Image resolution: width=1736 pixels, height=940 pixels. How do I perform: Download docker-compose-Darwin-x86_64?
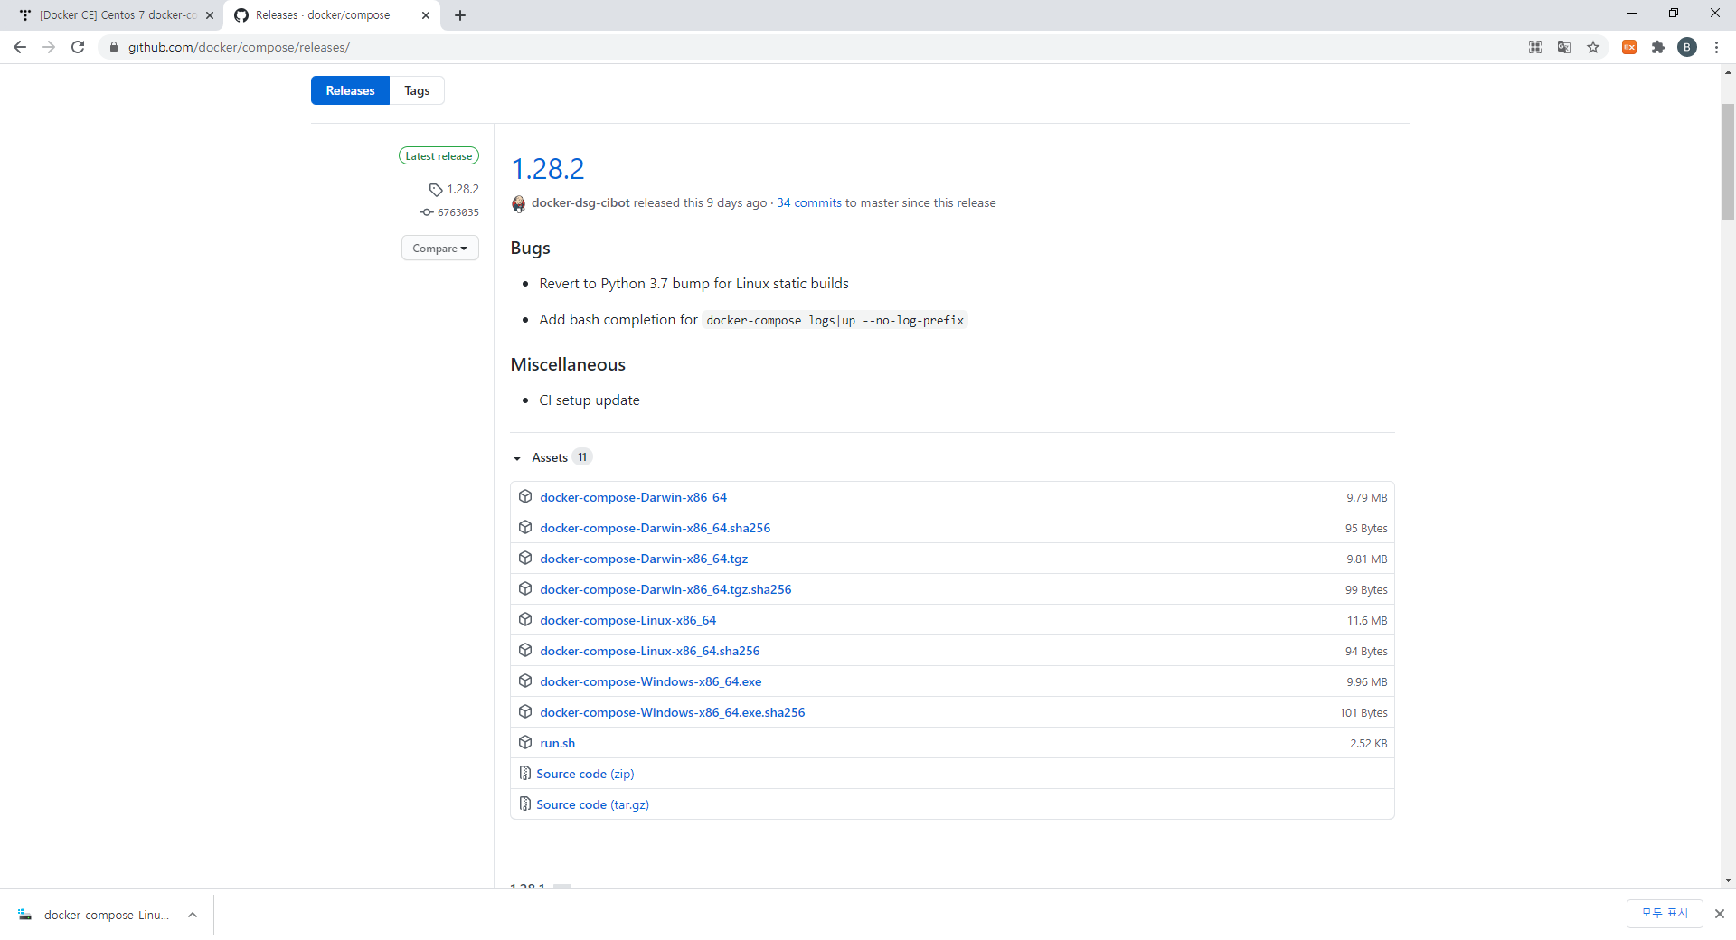pos(633,497)
